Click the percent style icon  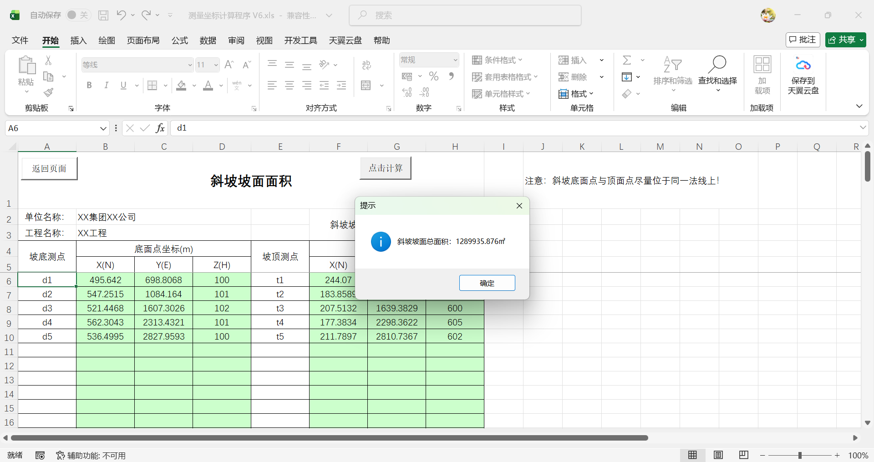tap(434, 76)
